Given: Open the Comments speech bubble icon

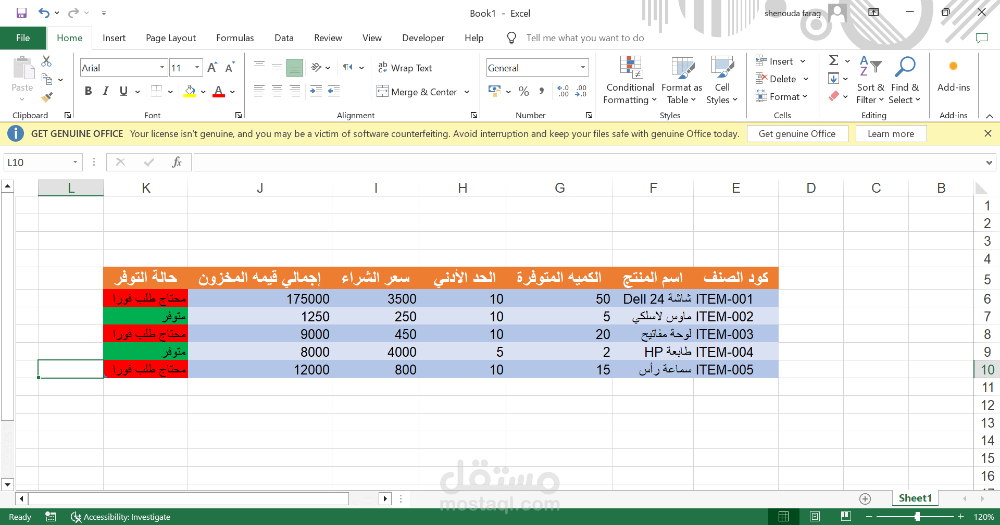Looking at the screenshot, I should (x=982, y=38).
